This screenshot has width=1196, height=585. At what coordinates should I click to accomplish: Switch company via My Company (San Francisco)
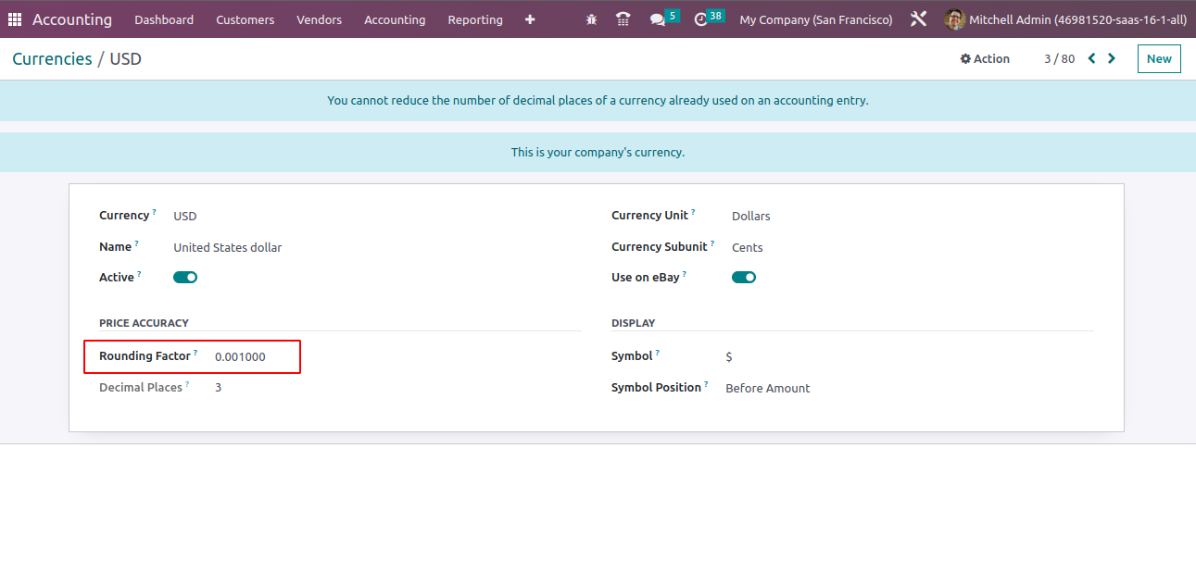click(815, 19)
